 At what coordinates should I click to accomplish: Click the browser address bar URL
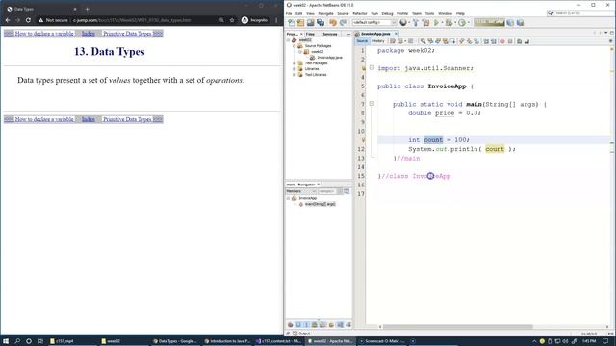[x=132, y=20]
